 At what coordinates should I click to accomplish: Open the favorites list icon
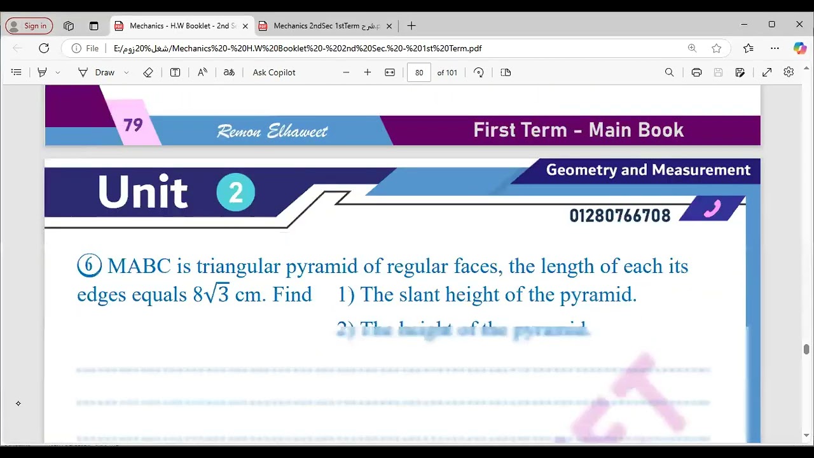point(748,48)
